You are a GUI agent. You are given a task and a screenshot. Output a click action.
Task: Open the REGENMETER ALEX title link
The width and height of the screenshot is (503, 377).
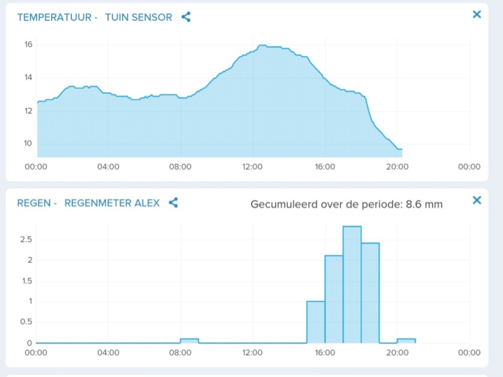pos(112,203)
